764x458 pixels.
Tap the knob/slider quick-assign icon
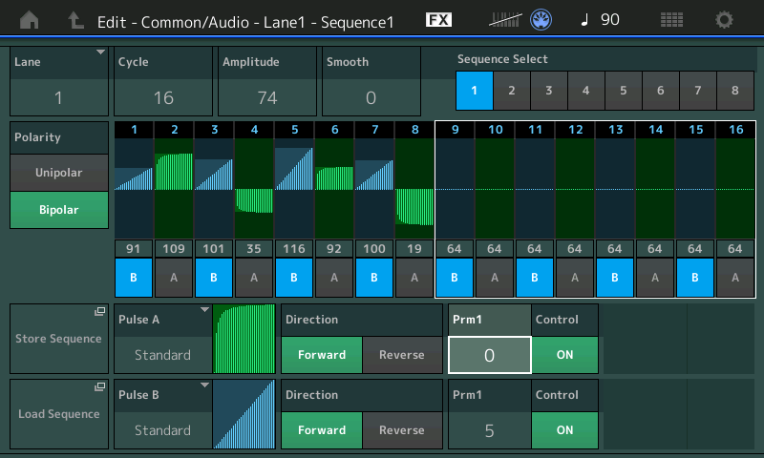pos(541,19)
